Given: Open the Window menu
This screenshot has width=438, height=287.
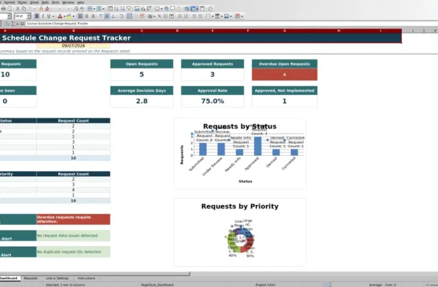Looking at the screenshot, I should tap(68, 2).
